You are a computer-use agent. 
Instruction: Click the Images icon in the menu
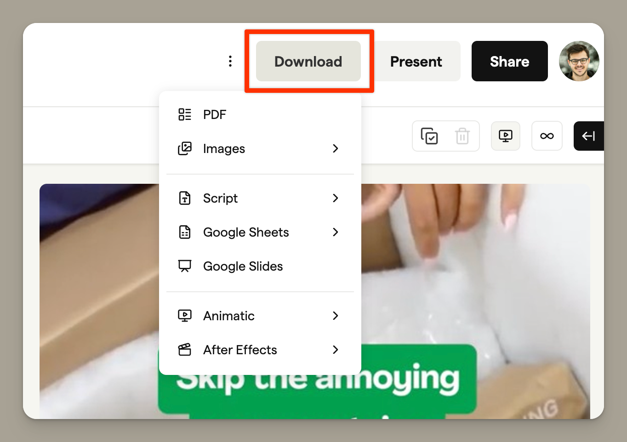185,148
